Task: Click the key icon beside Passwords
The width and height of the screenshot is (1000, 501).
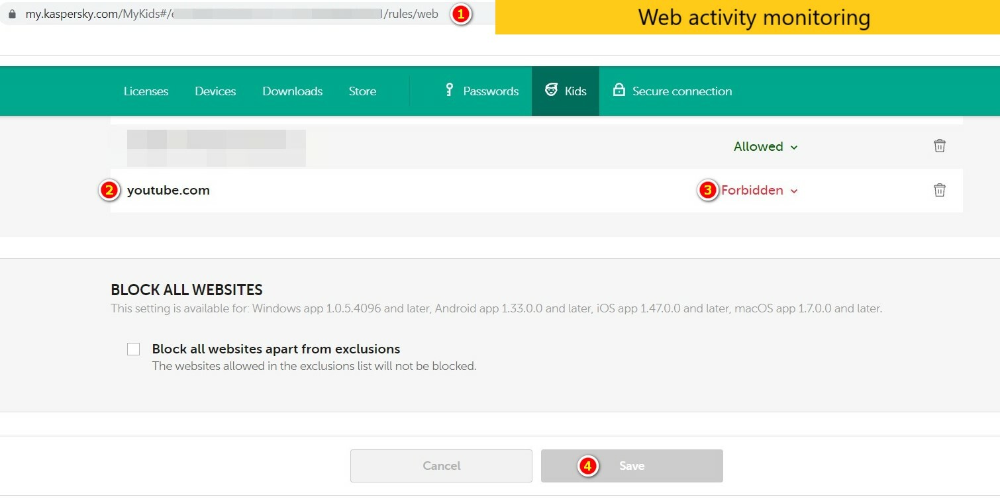Action: pos(450,90)
